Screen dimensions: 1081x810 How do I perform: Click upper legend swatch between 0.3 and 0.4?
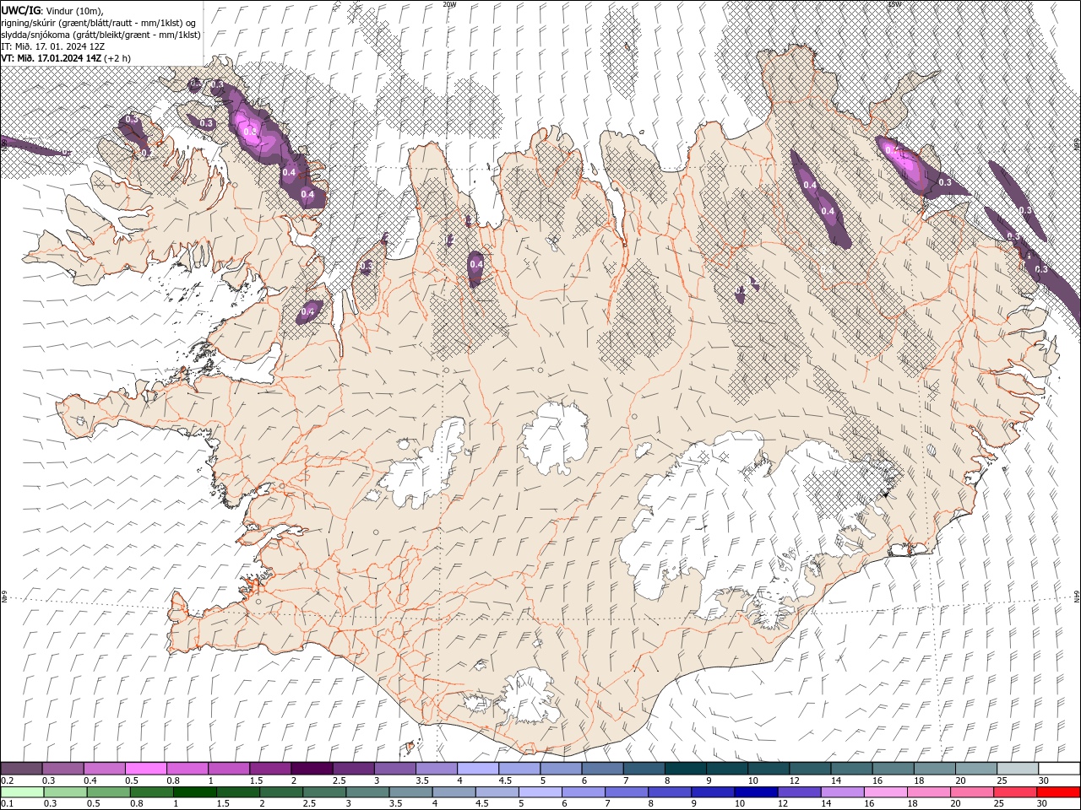pyautogui.click(x=63, y=769)
